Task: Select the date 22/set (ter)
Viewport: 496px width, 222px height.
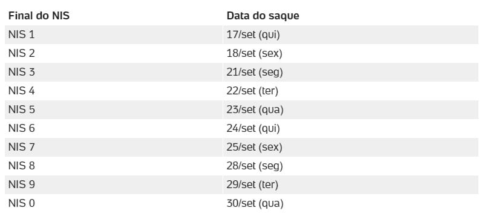Action: pos(252,91)
